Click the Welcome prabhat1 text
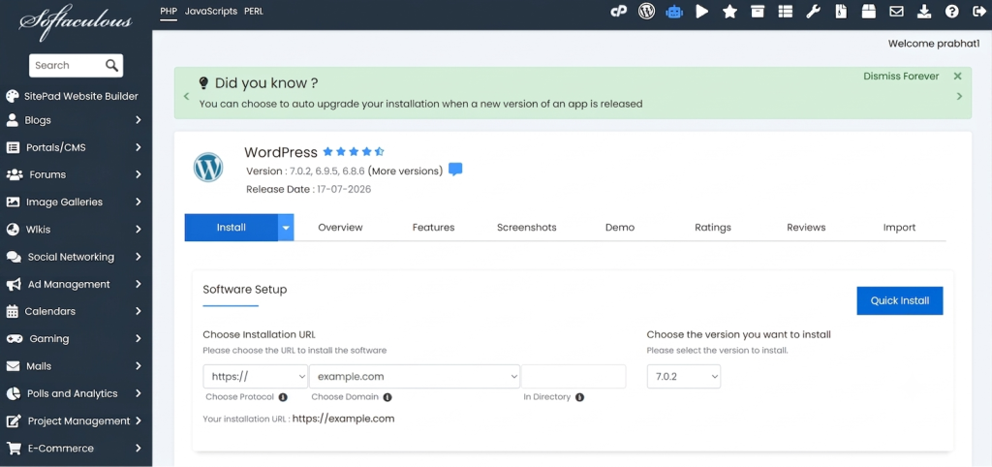Image resolution: width=992 pixels, height=467 pixels. [x=934, y=44]
